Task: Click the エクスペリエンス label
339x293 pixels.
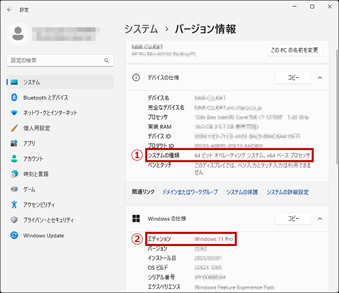Action: coord(164,287)
